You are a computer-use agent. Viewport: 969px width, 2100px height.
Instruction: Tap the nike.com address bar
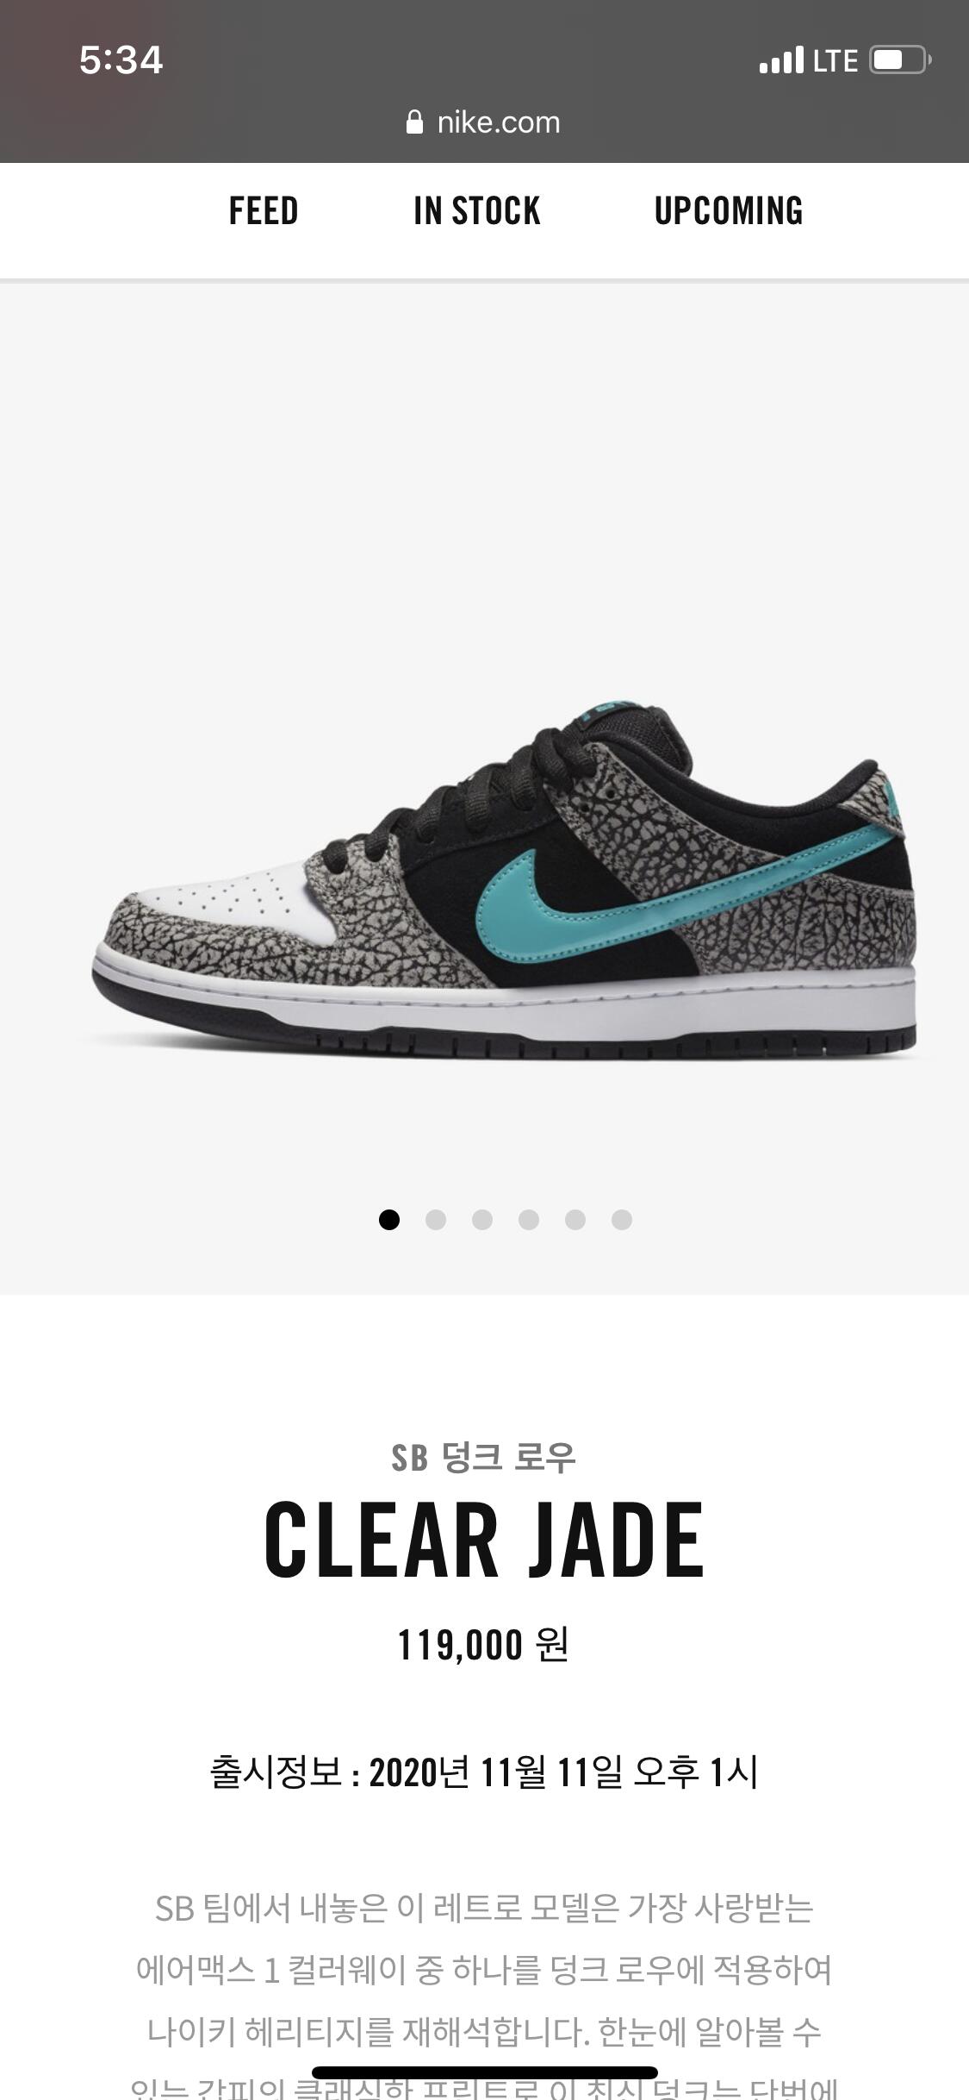[484, 122]
